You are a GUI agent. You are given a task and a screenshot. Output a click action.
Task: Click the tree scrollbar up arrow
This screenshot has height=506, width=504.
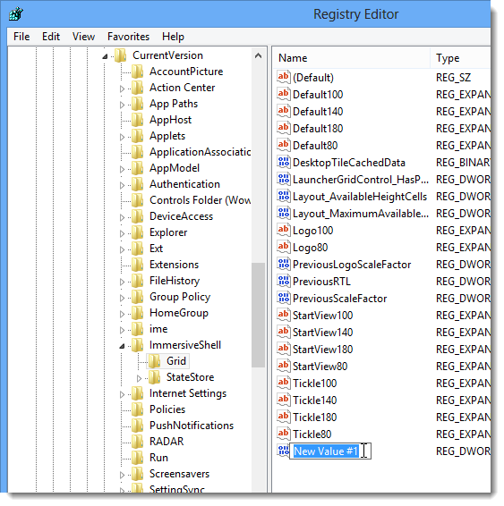(x=258, y=55)
